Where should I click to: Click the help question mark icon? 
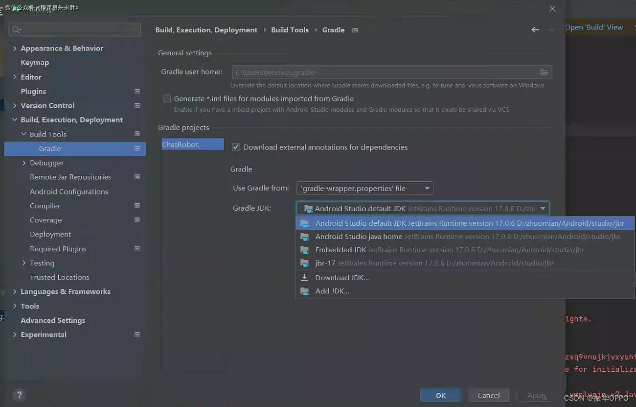pyautogui.click(x=19, y=395)
